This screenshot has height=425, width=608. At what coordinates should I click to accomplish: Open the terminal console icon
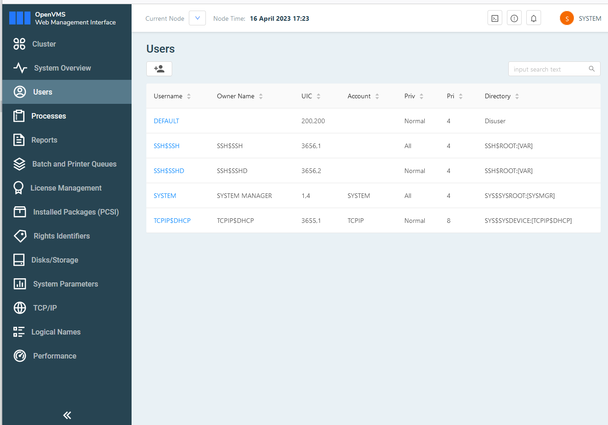pyautogui.click(x=495, y=18)
